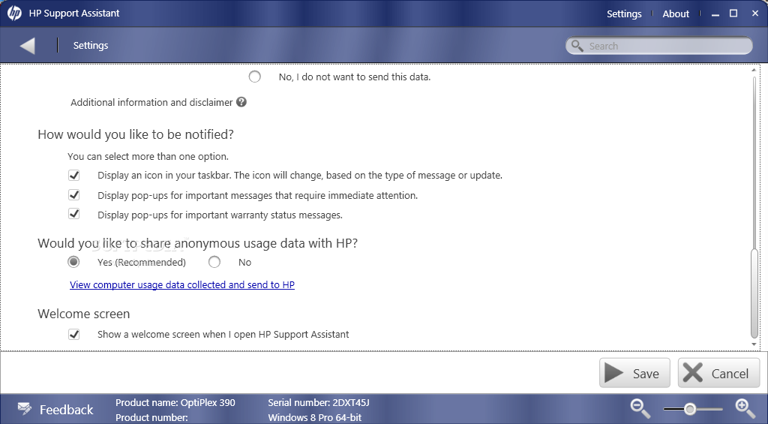Click the Settings breadcrumb label

coord(91,45)
